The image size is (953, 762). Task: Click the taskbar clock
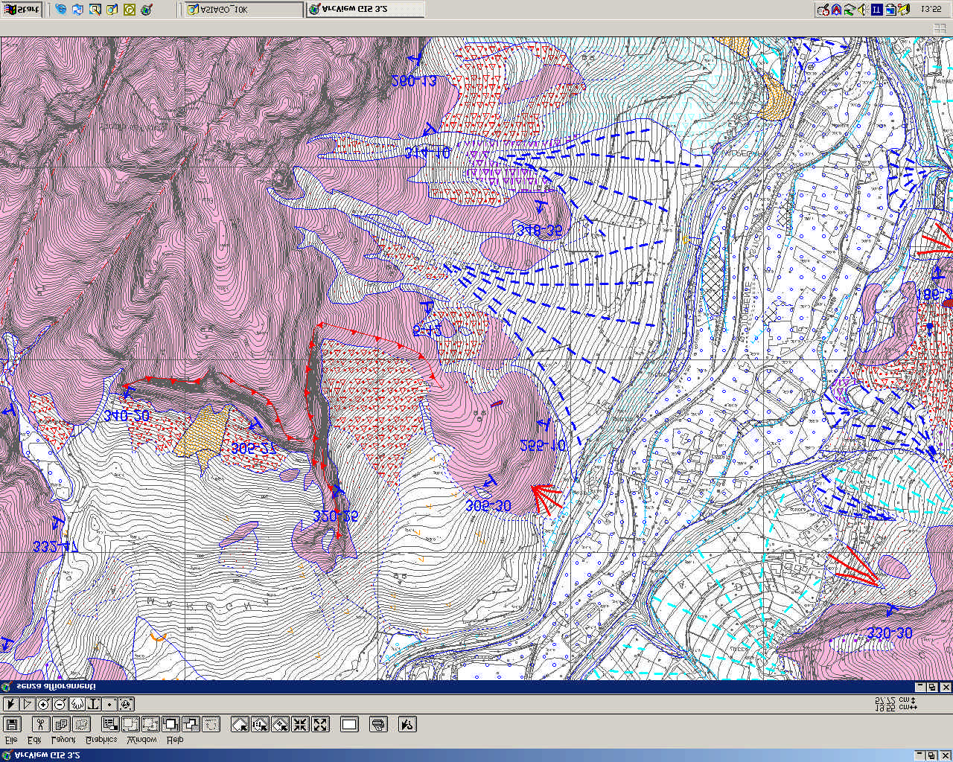tap(931, 10)
